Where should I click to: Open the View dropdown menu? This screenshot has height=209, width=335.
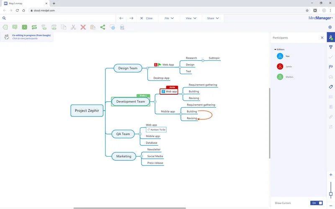[x=191, y=18]
